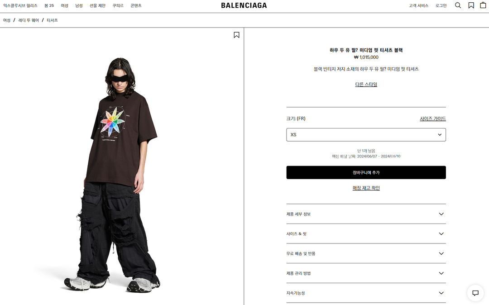This screenshot has width=489, height=305.
Task: Add item with 장바구니에 추가 button
Action: [366, 172]
